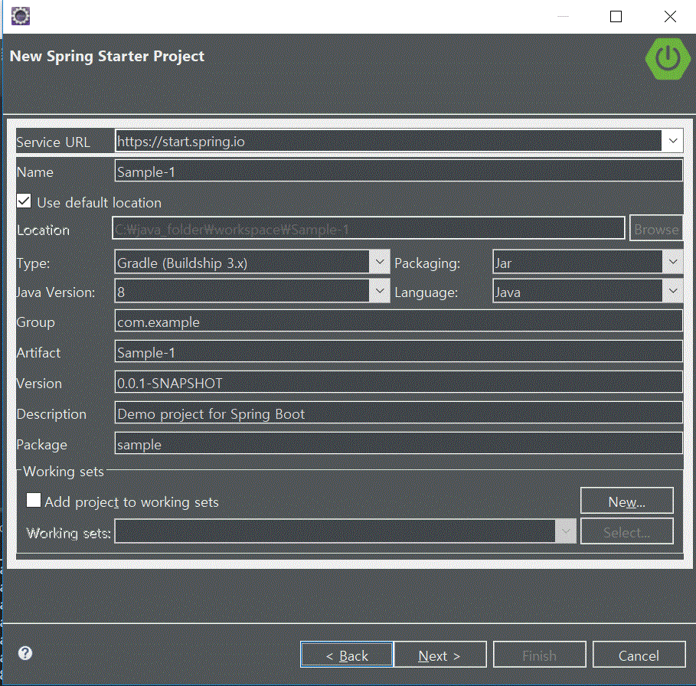The image size is (696, 686).
Task: Click the Package label
Action: (x=41, y=445)
